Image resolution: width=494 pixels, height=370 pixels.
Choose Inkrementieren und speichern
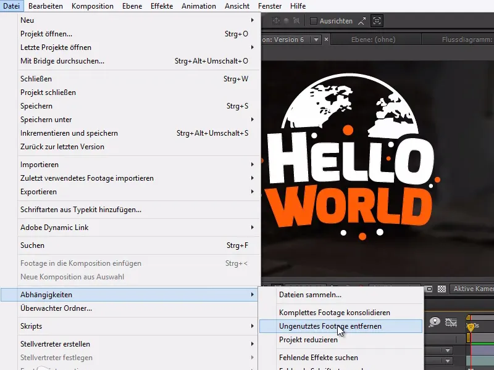click(138, 133)
